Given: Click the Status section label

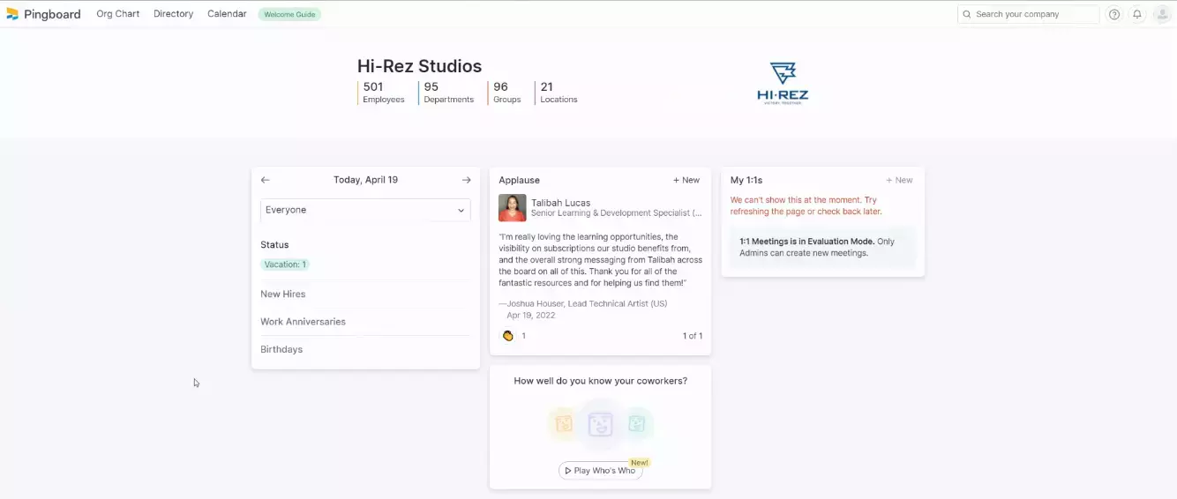Looking at the screenshot, I should pos(274,245).
